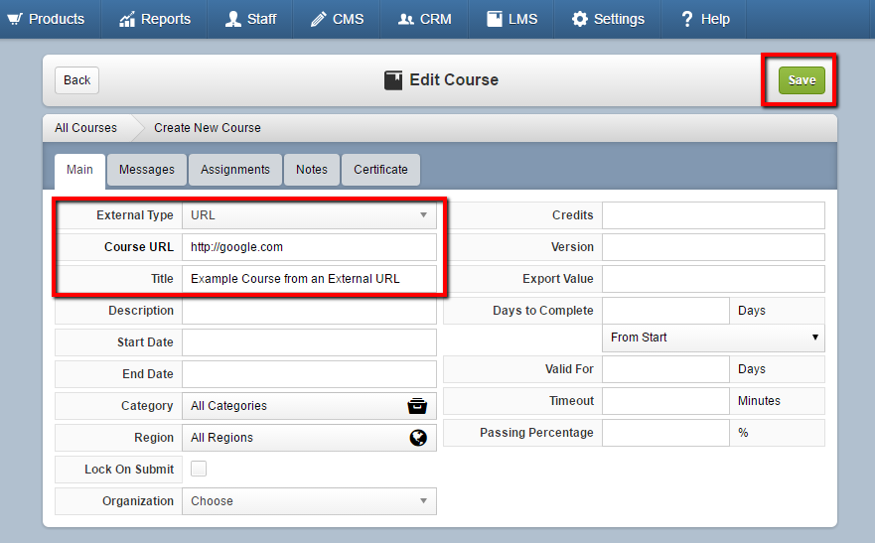Open the LMS menu
The image size is (875, 543).
coord(511,19)
